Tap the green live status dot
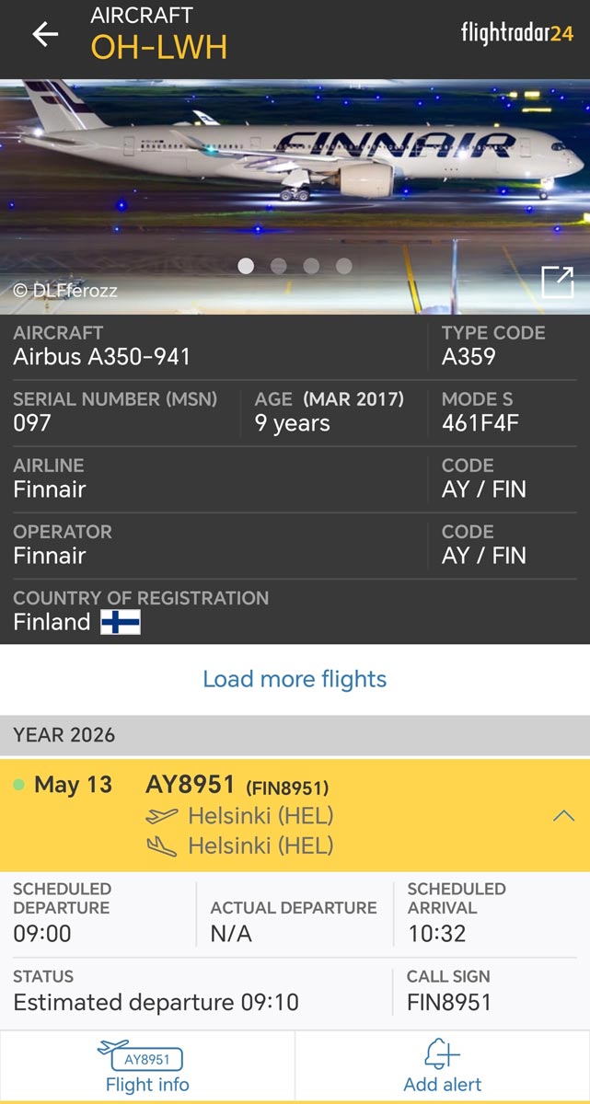 click(x=18, y=785)
